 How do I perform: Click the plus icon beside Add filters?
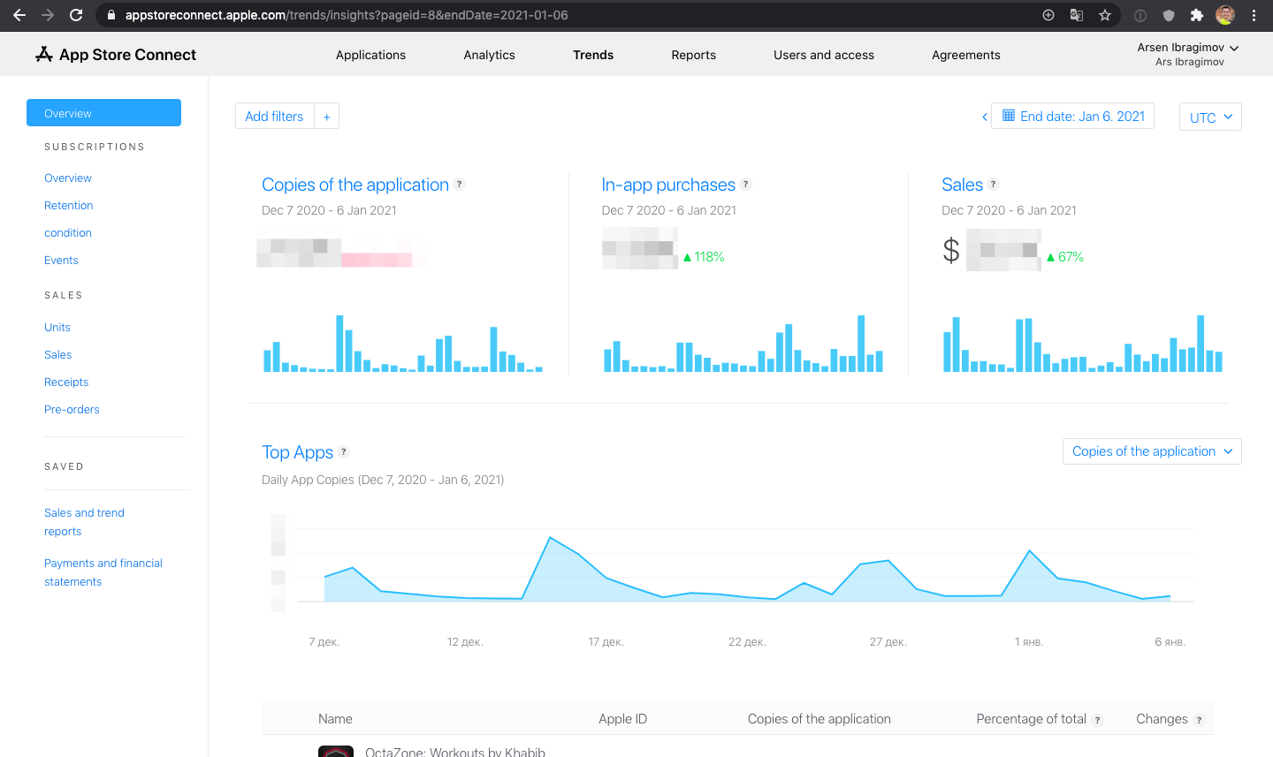point(327,117)
